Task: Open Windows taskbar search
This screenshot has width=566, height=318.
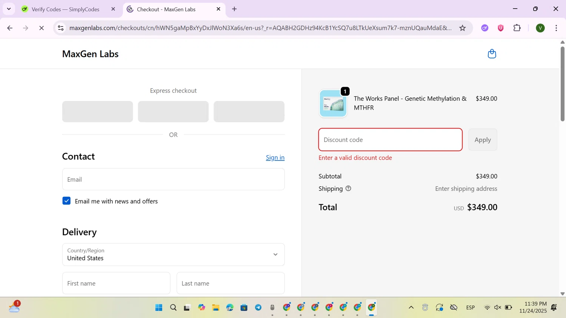Action: pos(173,307)
